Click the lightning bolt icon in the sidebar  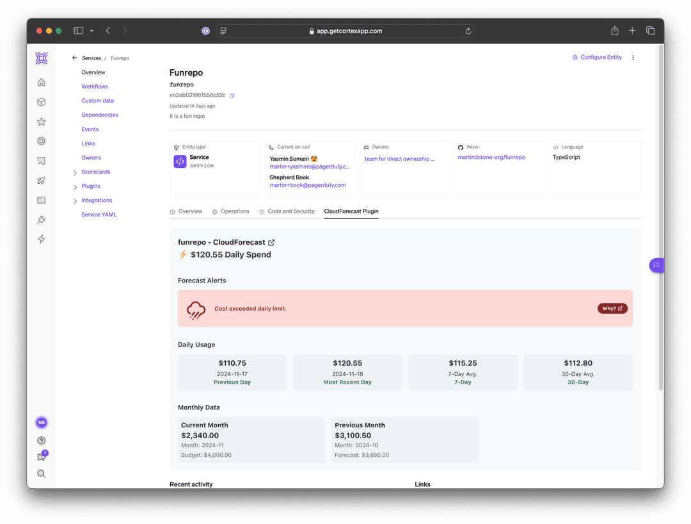[x=41, y=239]
